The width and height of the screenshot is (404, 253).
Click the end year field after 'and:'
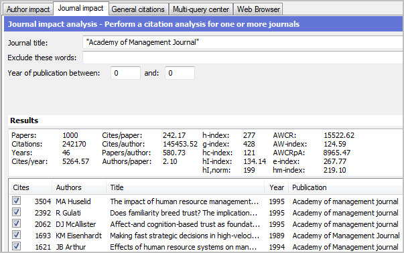pyautogui.click(x=180, y=73)
